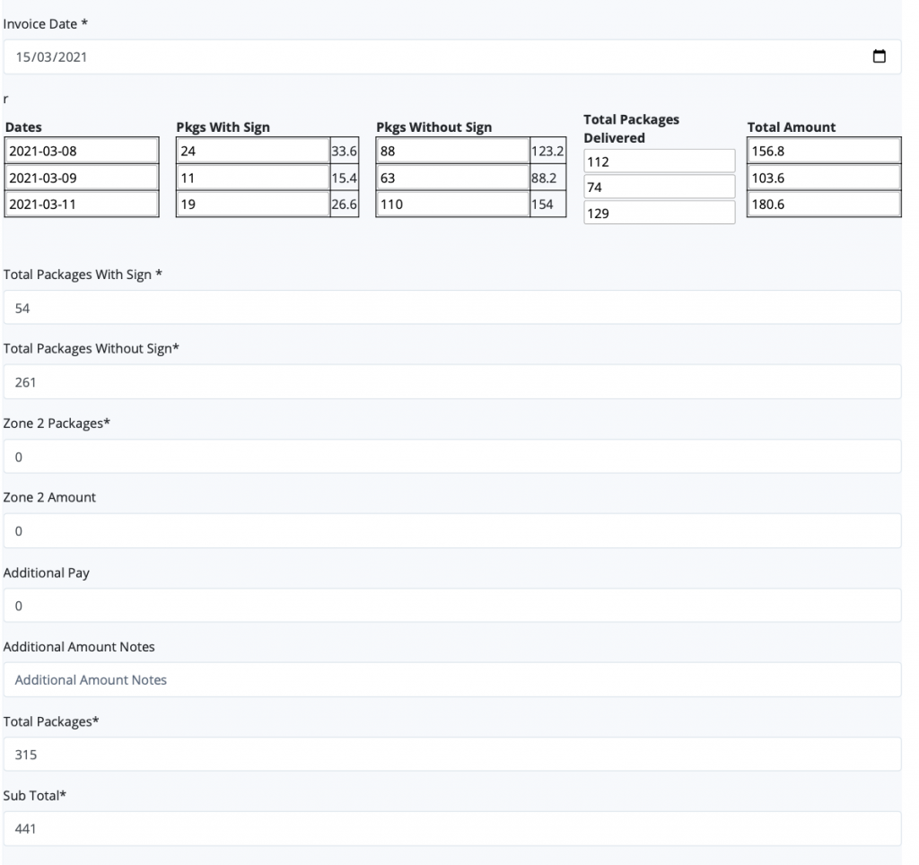Click the Invoice Date field showing 15/03/2021
Viewport: 919px width, 865px height.
coord(452,57)
